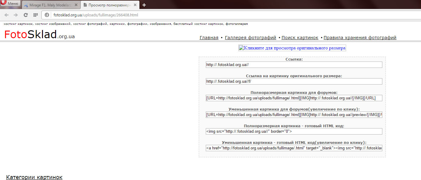This screenshot has height=180, width=421.
Task: Go forward with the forward arrow
Action: point(16,15)
